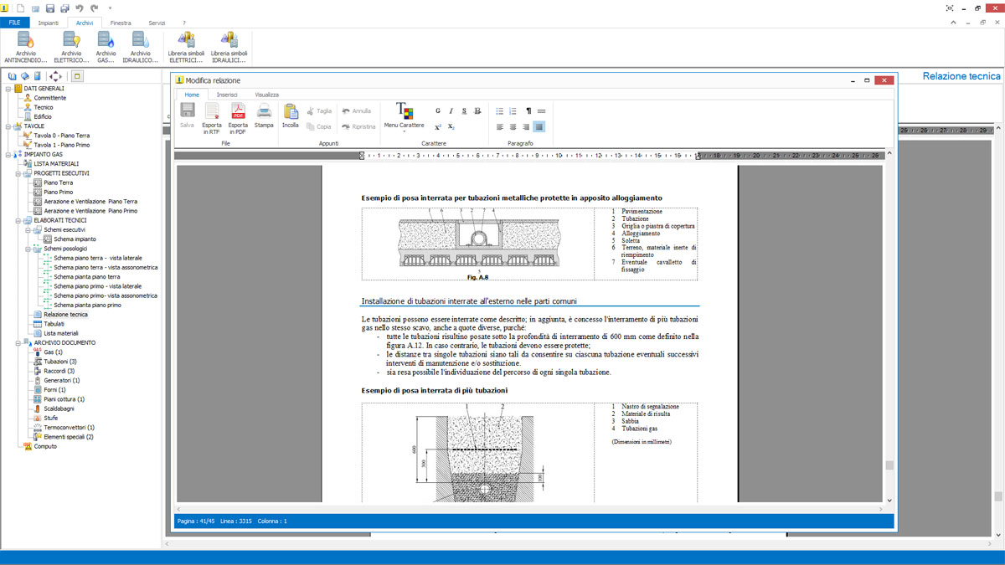1005x565 pixels.
Task: Toggle the square frame button above the tree
Action: (77, 76)
